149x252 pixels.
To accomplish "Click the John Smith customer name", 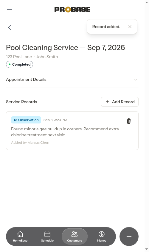I will (x=47, y=57).
